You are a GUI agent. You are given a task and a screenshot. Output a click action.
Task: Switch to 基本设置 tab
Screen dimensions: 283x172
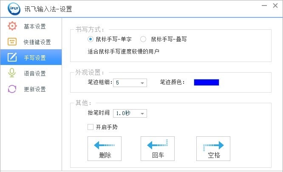pyautogui.click(x=35, y=26)
